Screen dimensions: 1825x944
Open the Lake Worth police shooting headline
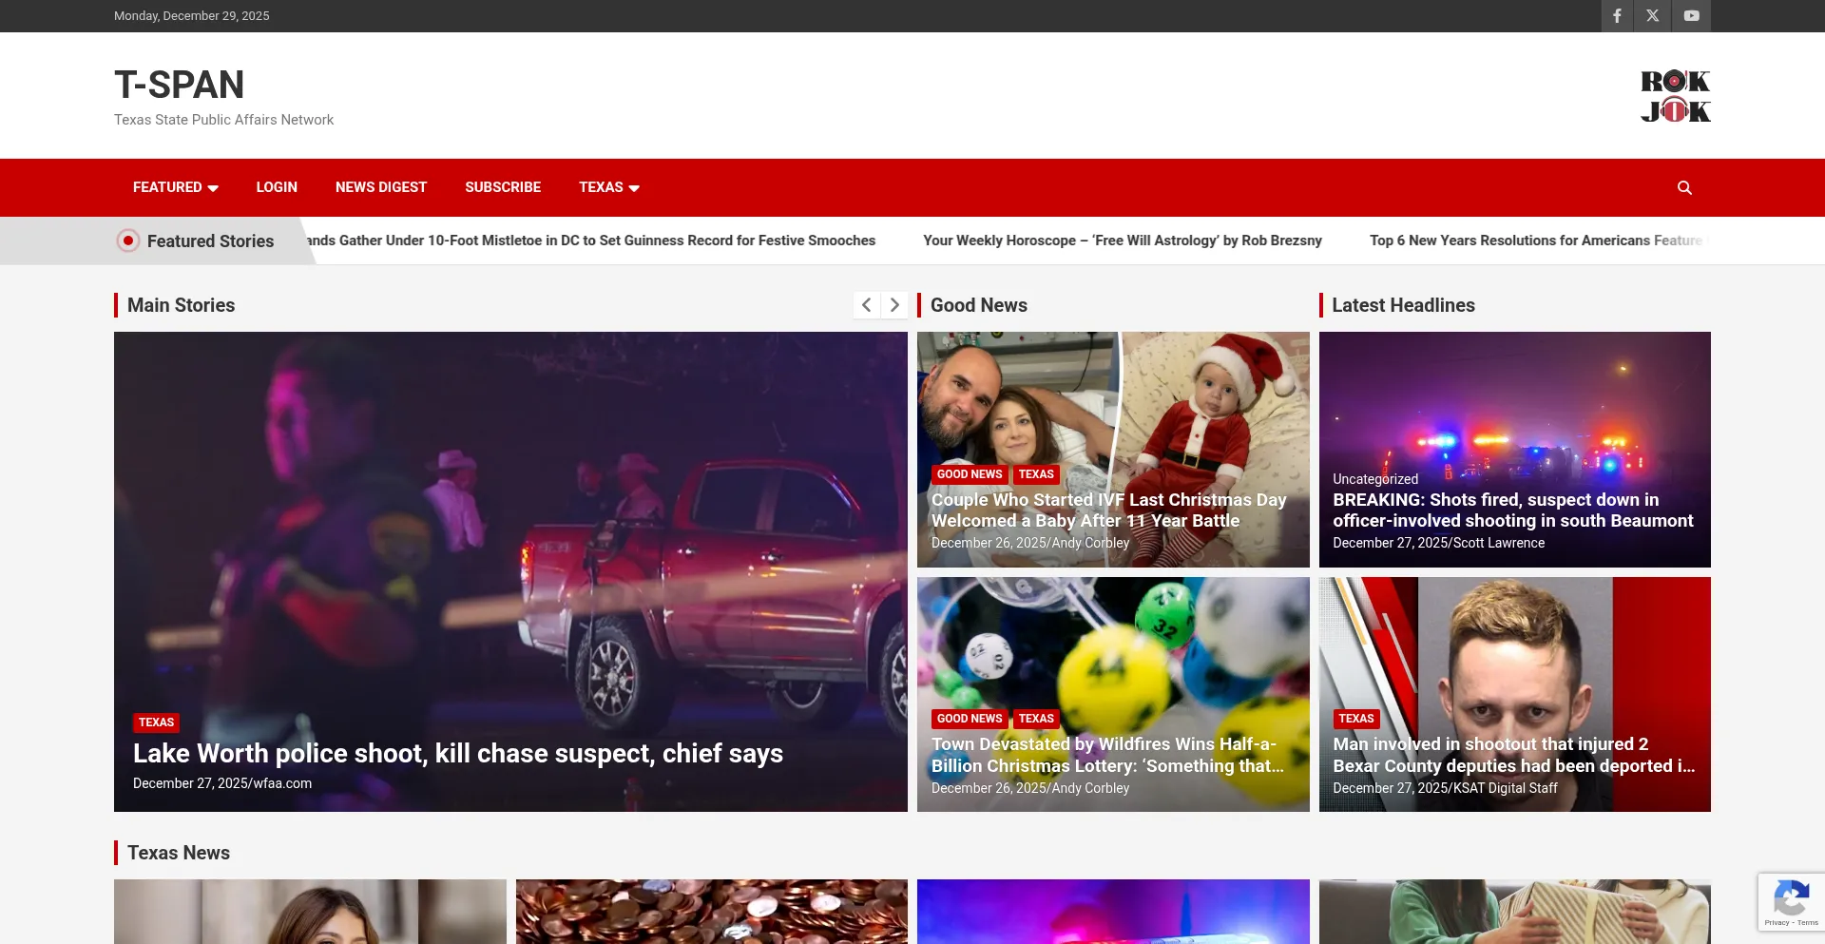(457, 753)
